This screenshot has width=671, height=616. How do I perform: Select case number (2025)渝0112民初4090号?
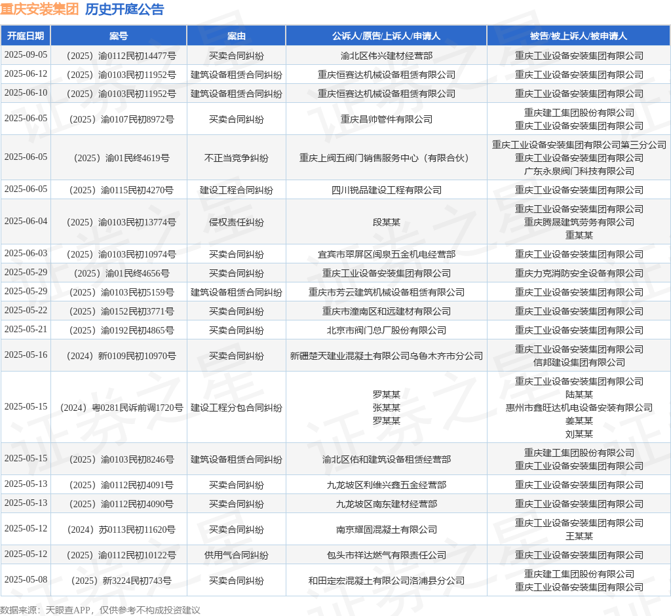pyautogui.click(x=121, y=503)
